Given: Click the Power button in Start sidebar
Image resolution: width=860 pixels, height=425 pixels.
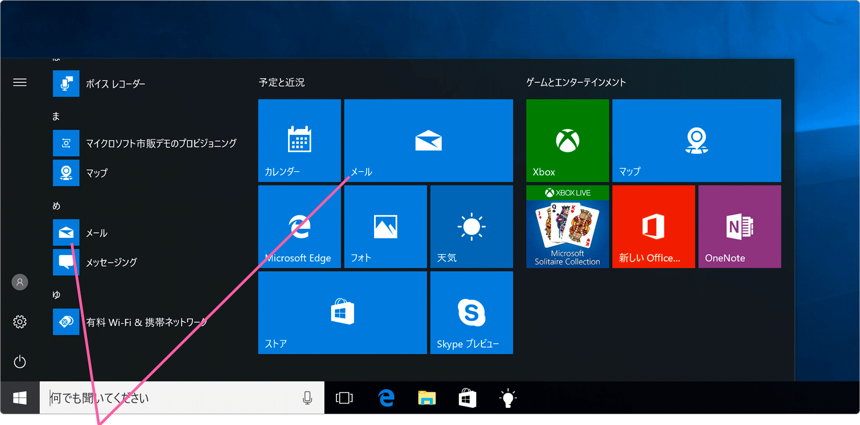Looking at the screenshot, I should click(20, 362).
